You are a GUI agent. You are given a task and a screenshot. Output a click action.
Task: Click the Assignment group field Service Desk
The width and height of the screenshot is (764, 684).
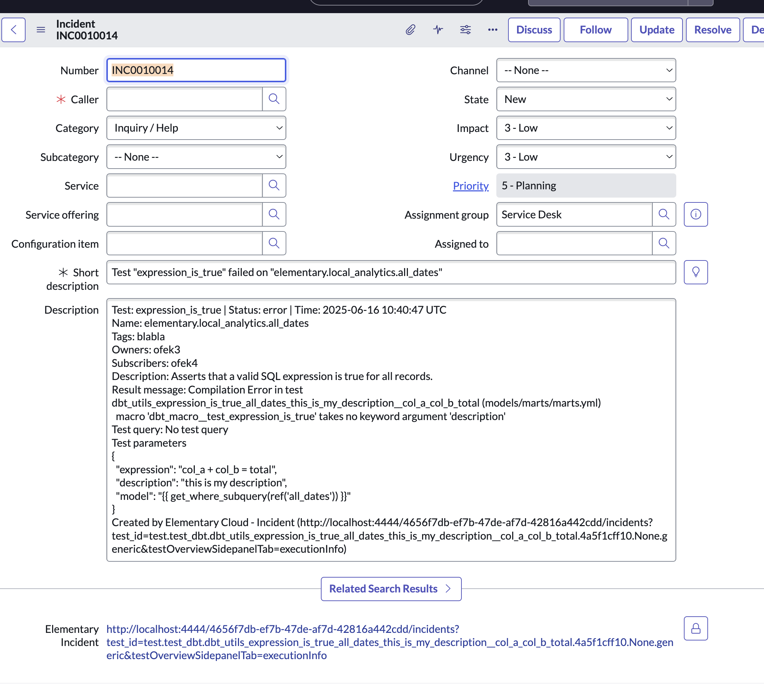pos(575,214)
